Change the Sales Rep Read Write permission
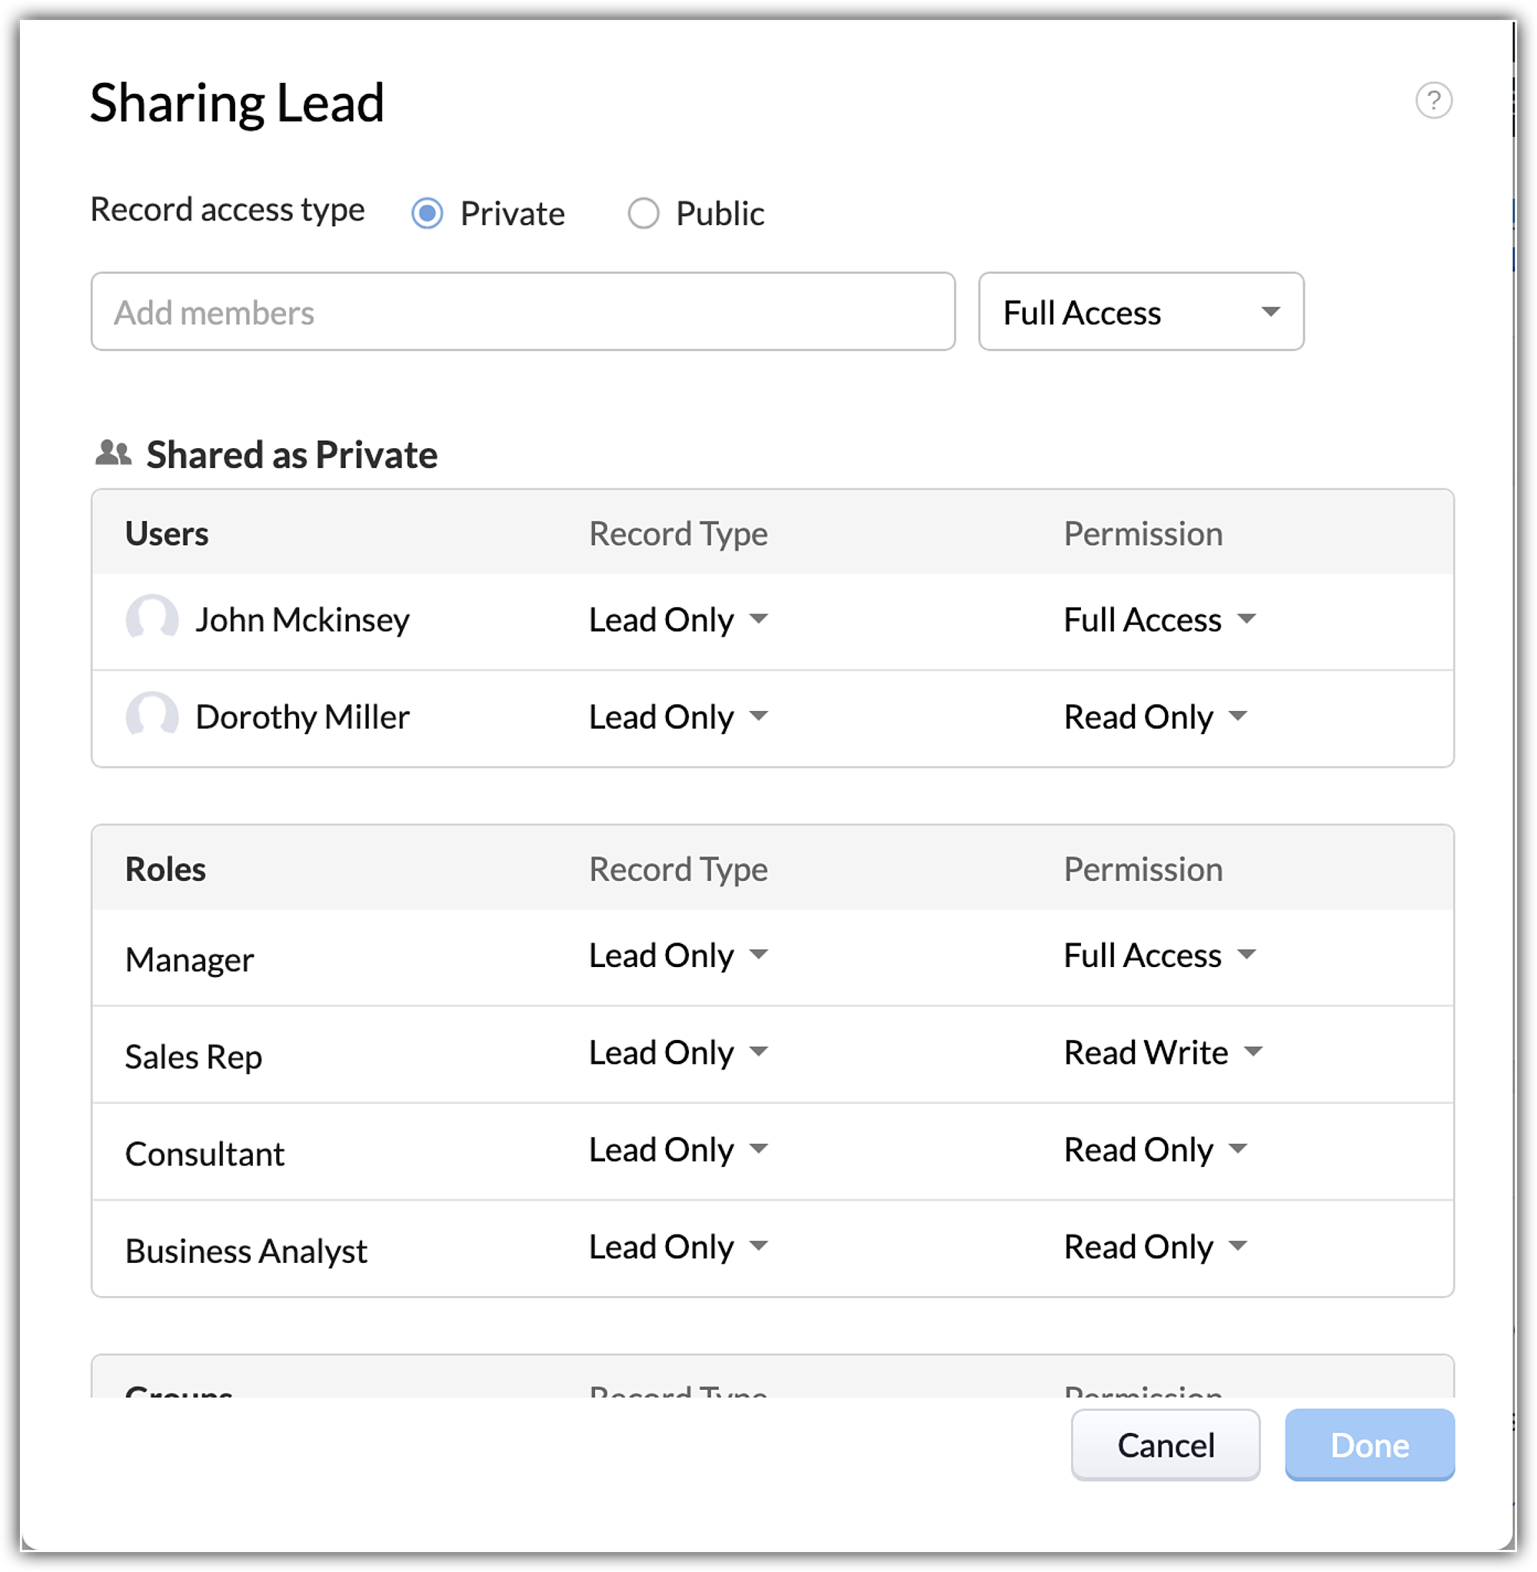The width and height of the screenshot is (1537, 1572). point(1163,1052)
